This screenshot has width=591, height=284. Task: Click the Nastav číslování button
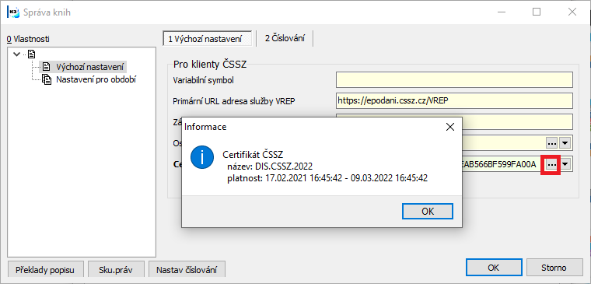click(x=187, y=270)
